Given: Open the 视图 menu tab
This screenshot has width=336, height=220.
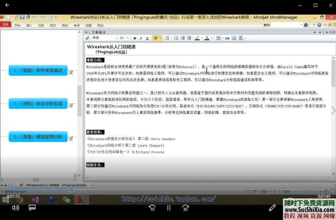Looking at the screenshot, I should pos(88,25).
